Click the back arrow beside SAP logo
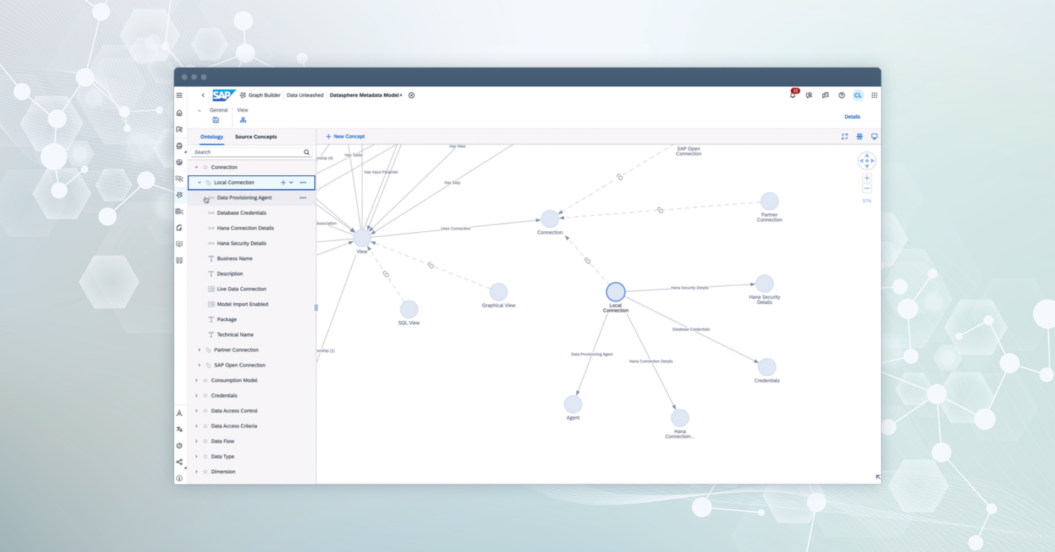This screenshot has height=552, width=1055. (203, 96)
